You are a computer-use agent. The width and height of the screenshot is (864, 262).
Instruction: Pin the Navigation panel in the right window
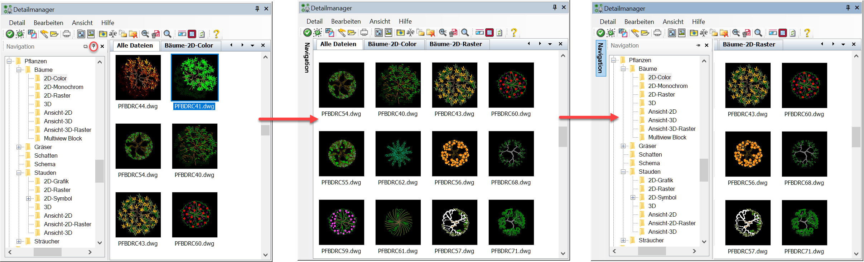pos(698,45)
